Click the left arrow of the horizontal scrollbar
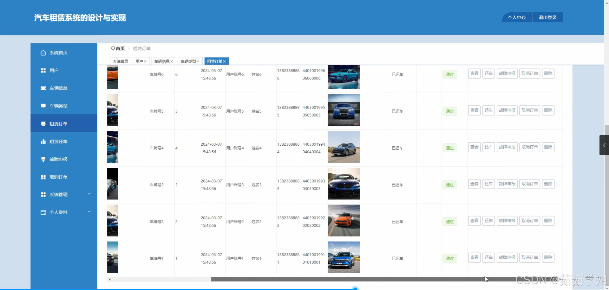 coord(110,279)
